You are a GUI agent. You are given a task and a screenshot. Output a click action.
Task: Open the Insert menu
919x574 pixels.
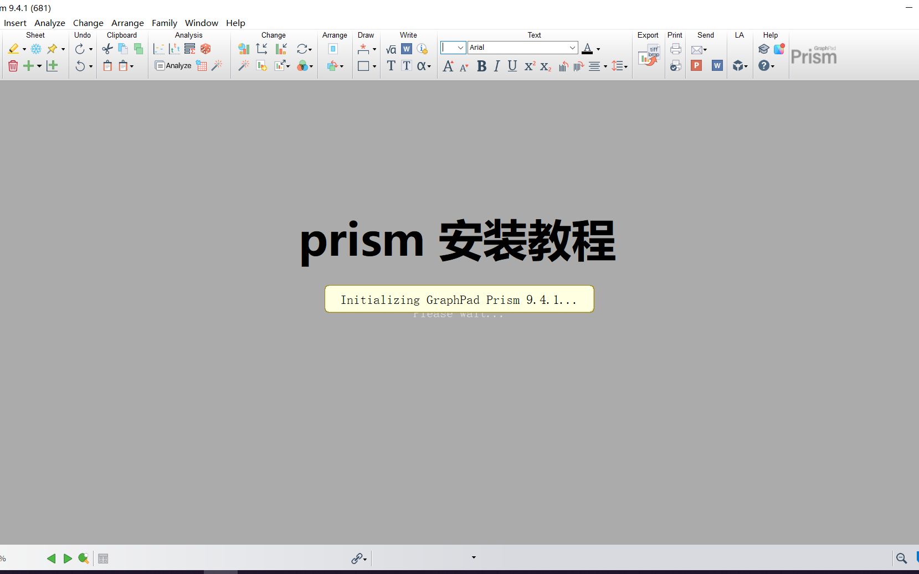tap(15, 23)
